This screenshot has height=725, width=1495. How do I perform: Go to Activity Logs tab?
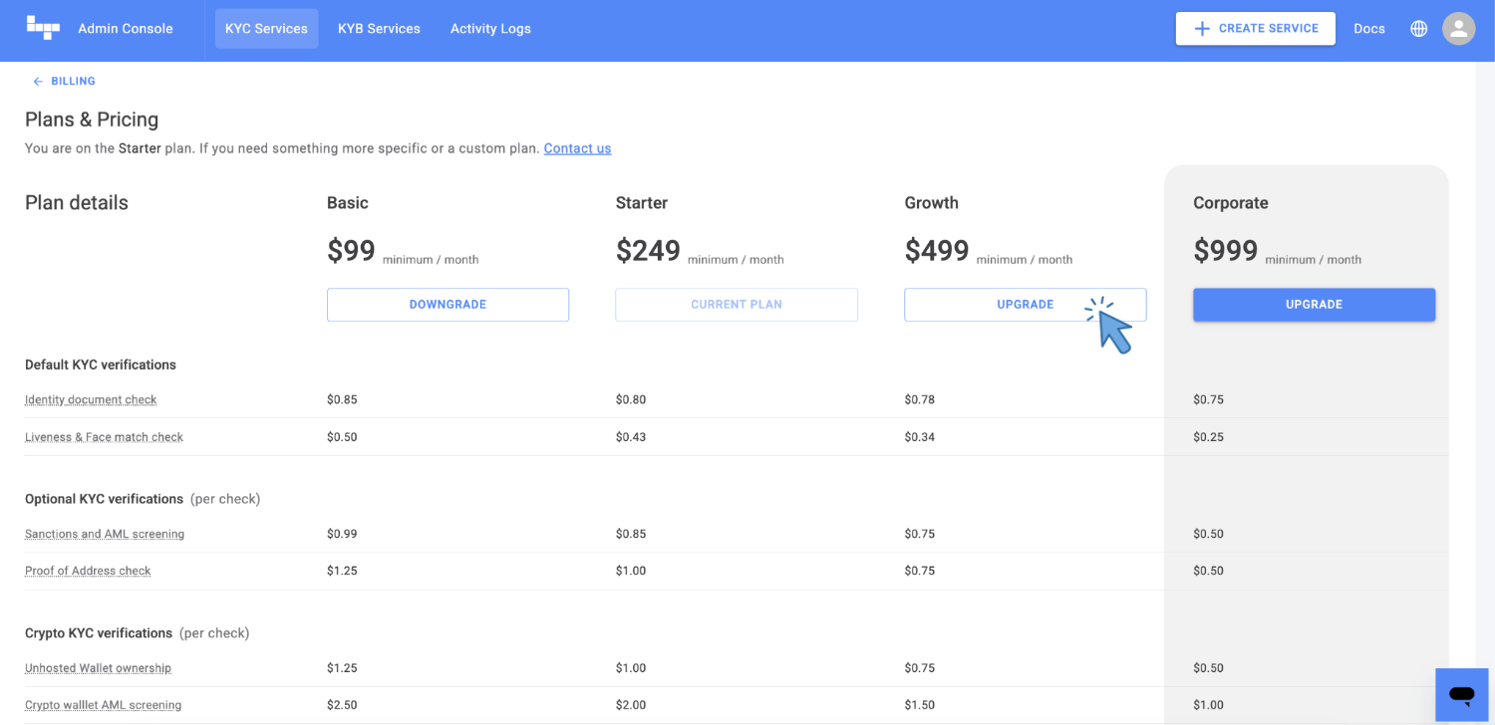(490, 29)
